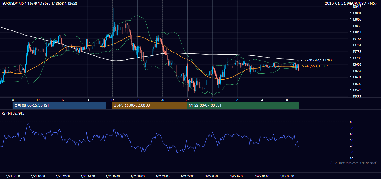This screenshot has height=179, width=381.
Task: Select the NY 22:00-07:00 JST session bar
Action: [243, 105]
